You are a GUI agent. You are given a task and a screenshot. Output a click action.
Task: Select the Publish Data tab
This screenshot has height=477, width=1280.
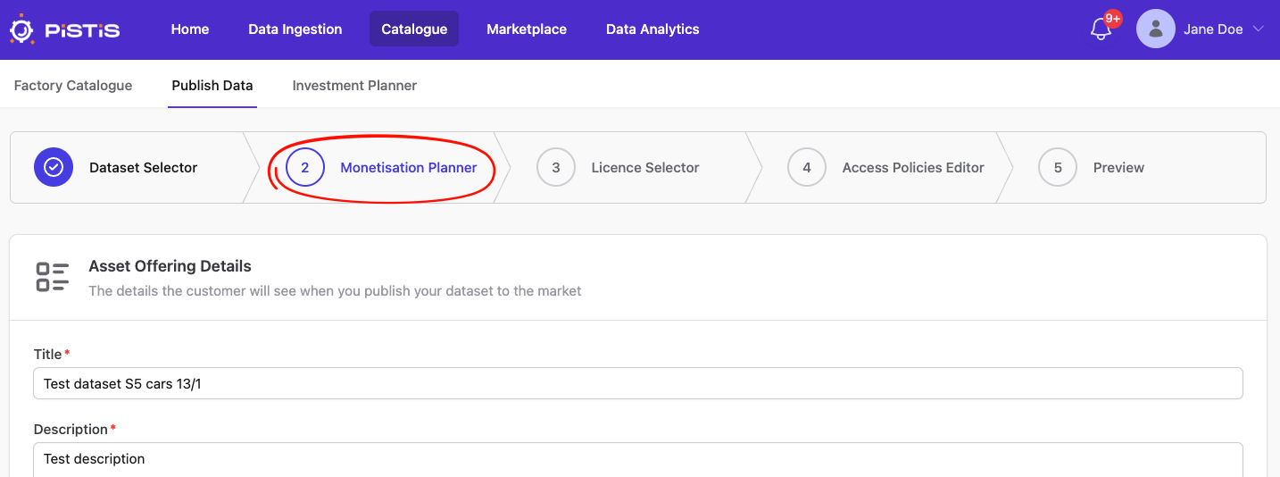pyautogui.click(x=212, y=86)
